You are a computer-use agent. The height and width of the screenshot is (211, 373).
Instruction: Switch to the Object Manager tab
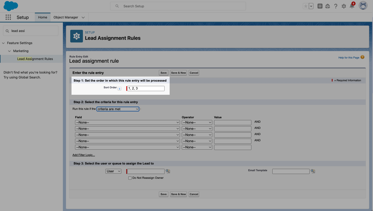click(x=66, y=17)
